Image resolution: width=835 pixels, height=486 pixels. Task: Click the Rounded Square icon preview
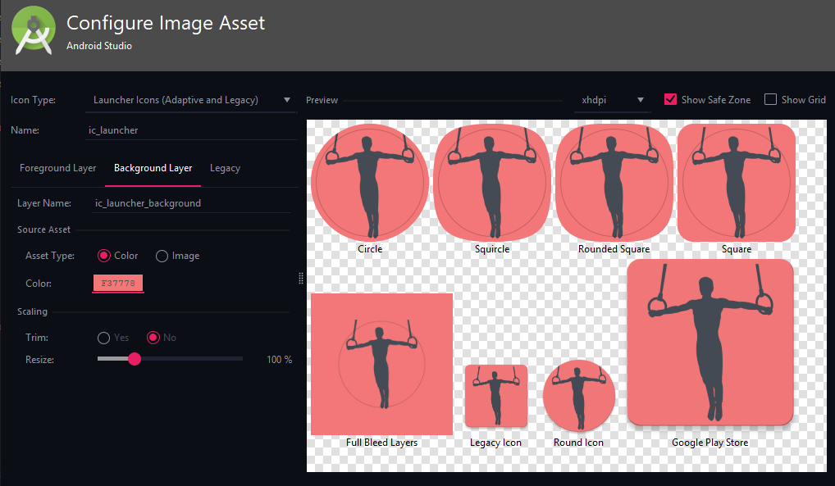coord(614,182)
